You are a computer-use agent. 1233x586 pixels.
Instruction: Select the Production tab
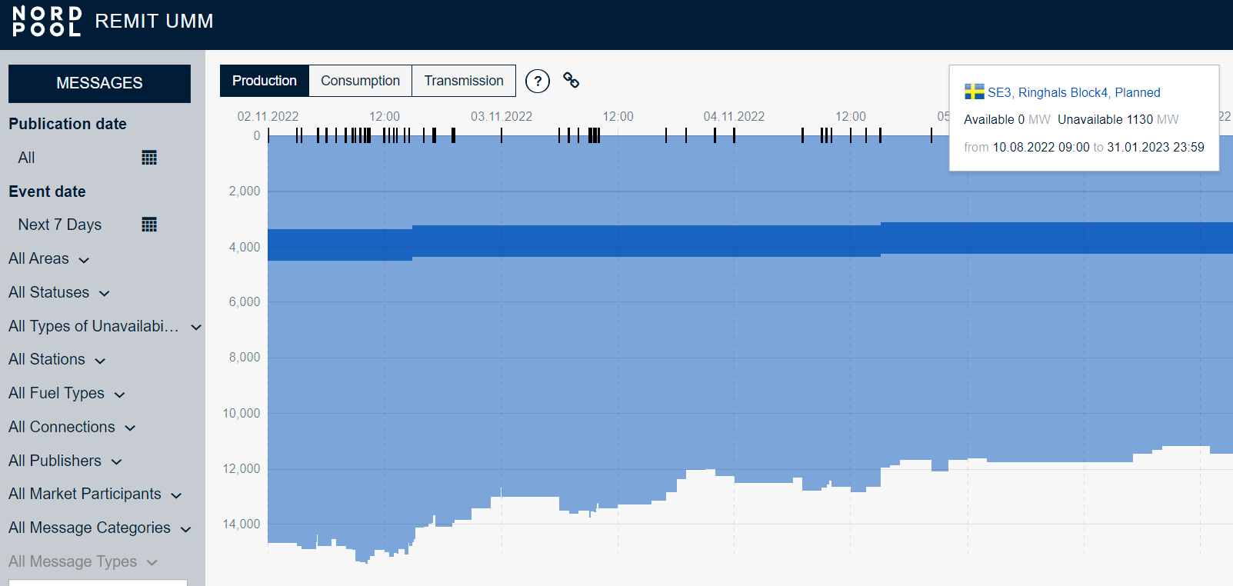pyautogui.click(x=264, y=81)
